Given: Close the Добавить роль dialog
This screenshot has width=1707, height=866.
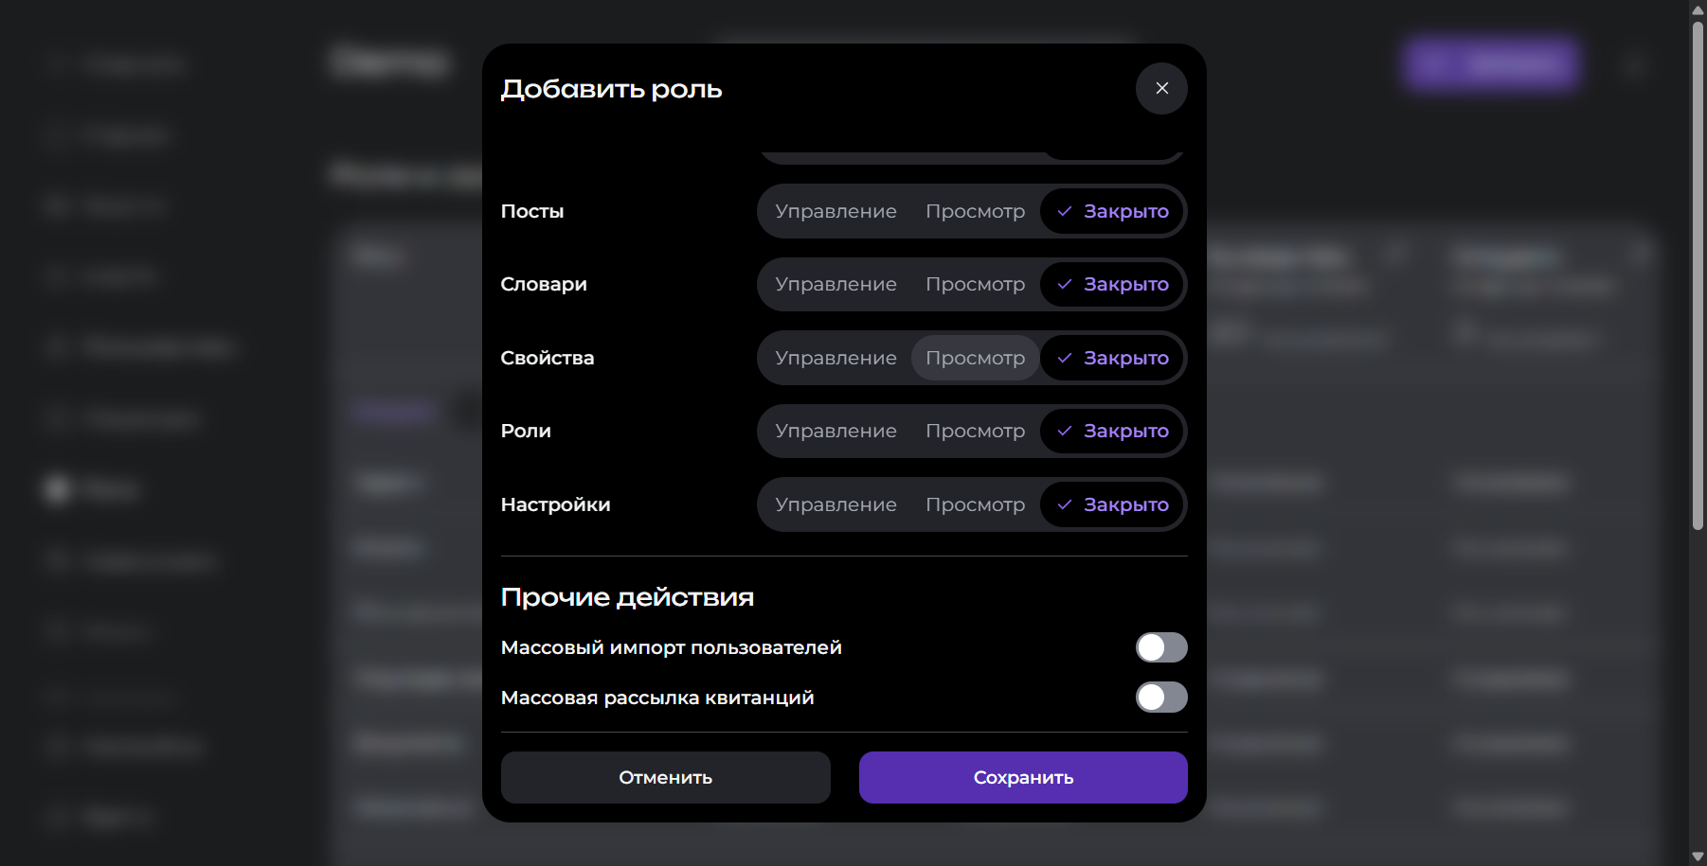Looking at the screenshot, I should point(1161,88).
